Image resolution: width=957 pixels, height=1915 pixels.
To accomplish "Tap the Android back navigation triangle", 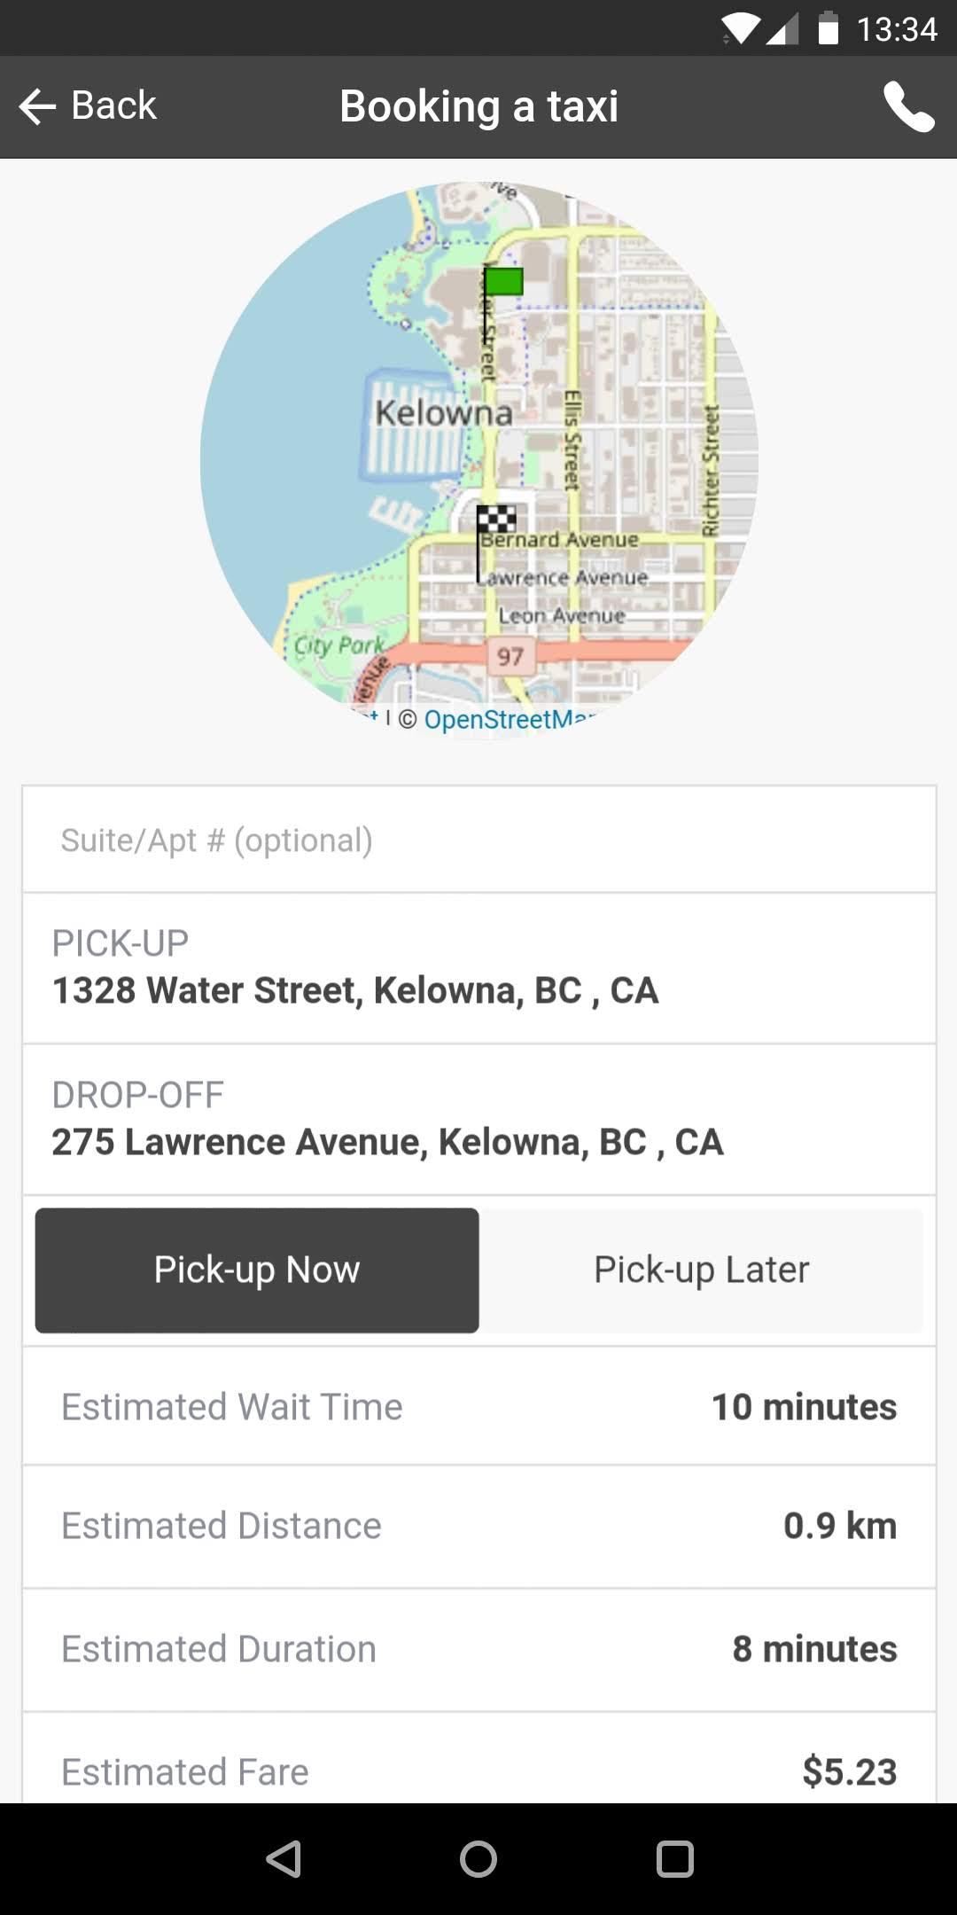I will (284, 1859).
